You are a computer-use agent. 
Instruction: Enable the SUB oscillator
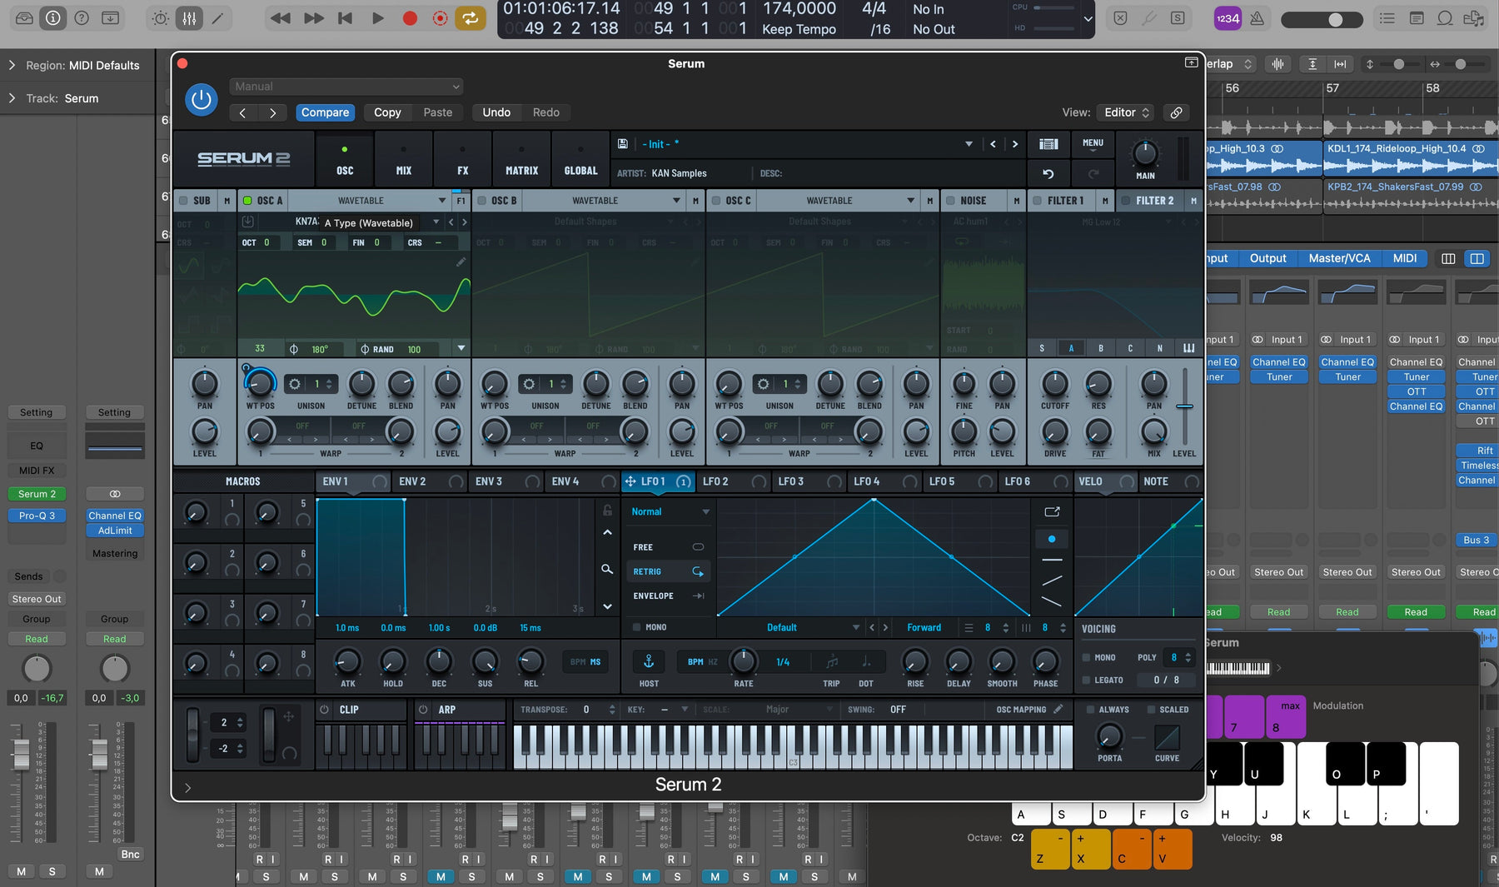click(183, 201)
